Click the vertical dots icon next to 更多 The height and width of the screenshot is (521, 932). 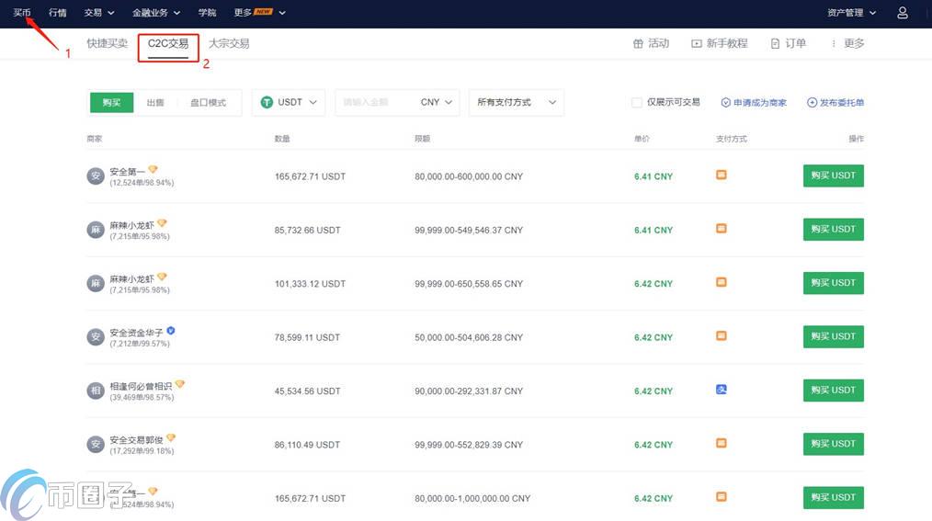click(x=834, y=43)
